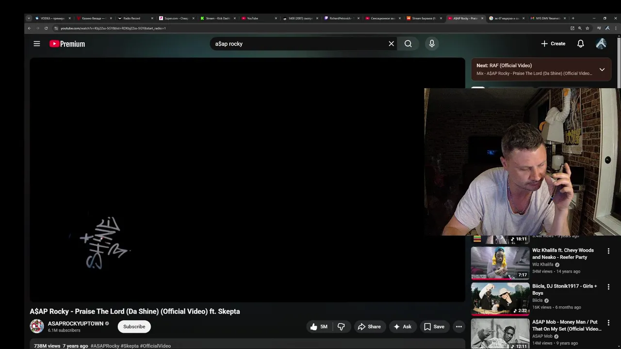Click the A$AP Mob Money Man thumbnail

coord(500,333)
